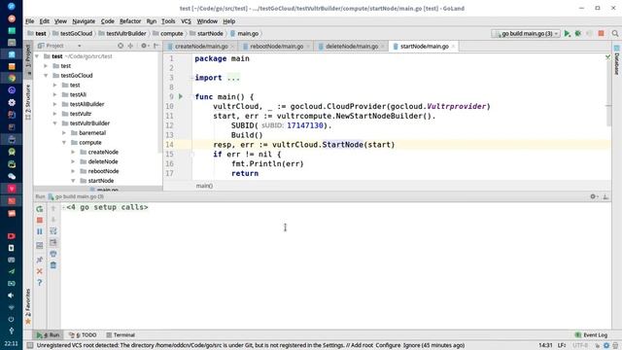Toggle scroll to end in Run console

pos(53,242)
